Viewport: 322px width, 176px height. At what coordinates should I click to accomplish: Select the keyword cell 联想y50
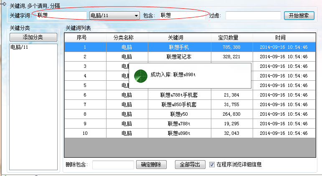179,114
